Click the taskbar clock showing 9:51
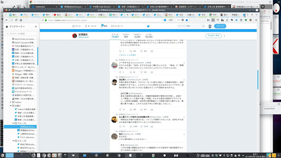Viewport: 281px width, 158px height. (x=256, y=155)
